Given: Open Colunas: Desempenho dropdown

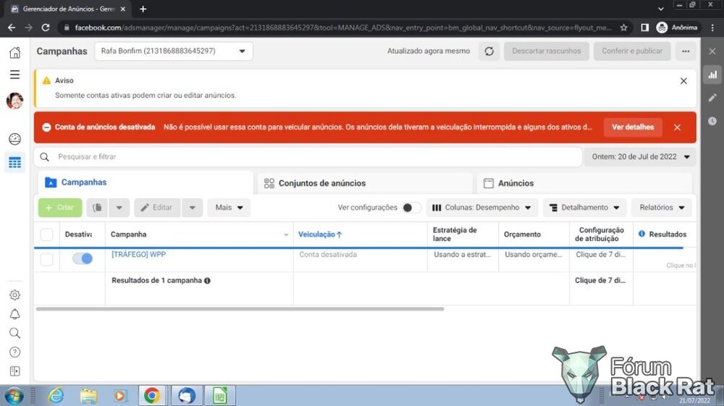Looking at the screenshot, I should 482,208.
